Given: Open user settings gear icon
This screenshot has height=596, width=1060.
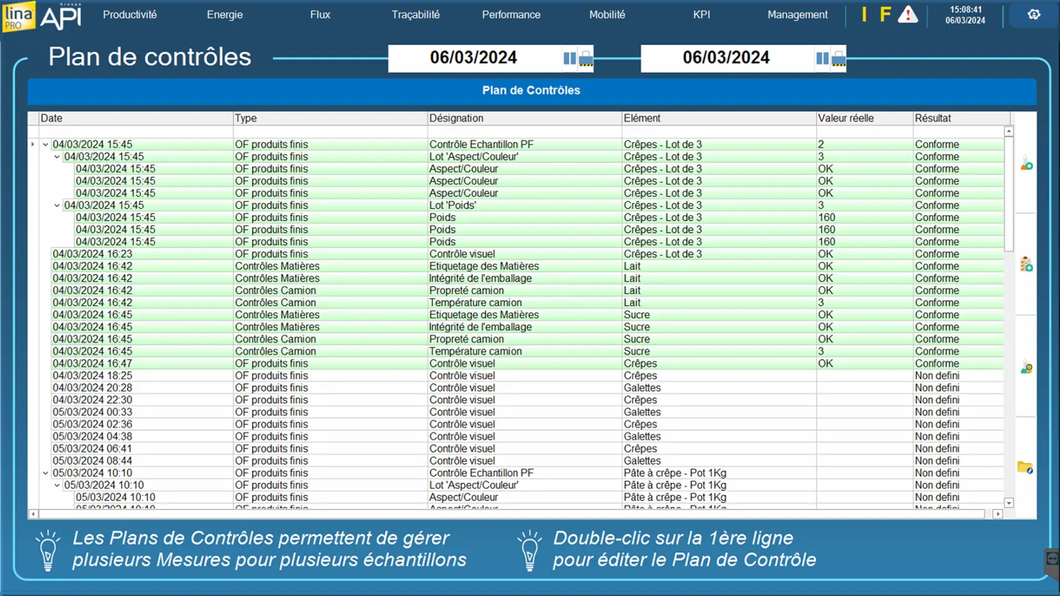Looking at the screenshot, I should click(x=1034, y=14).
